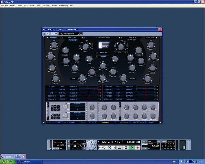Screen dimensions: 205x164
Task: Open the Project menu
Action: pyautogui.click(x=13, y=6)
